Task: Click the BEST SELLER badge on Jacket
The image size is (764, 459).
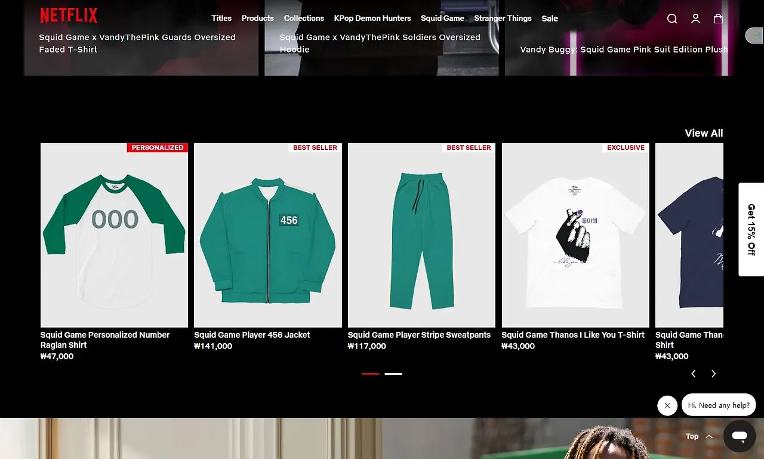Action: point(315,147)
